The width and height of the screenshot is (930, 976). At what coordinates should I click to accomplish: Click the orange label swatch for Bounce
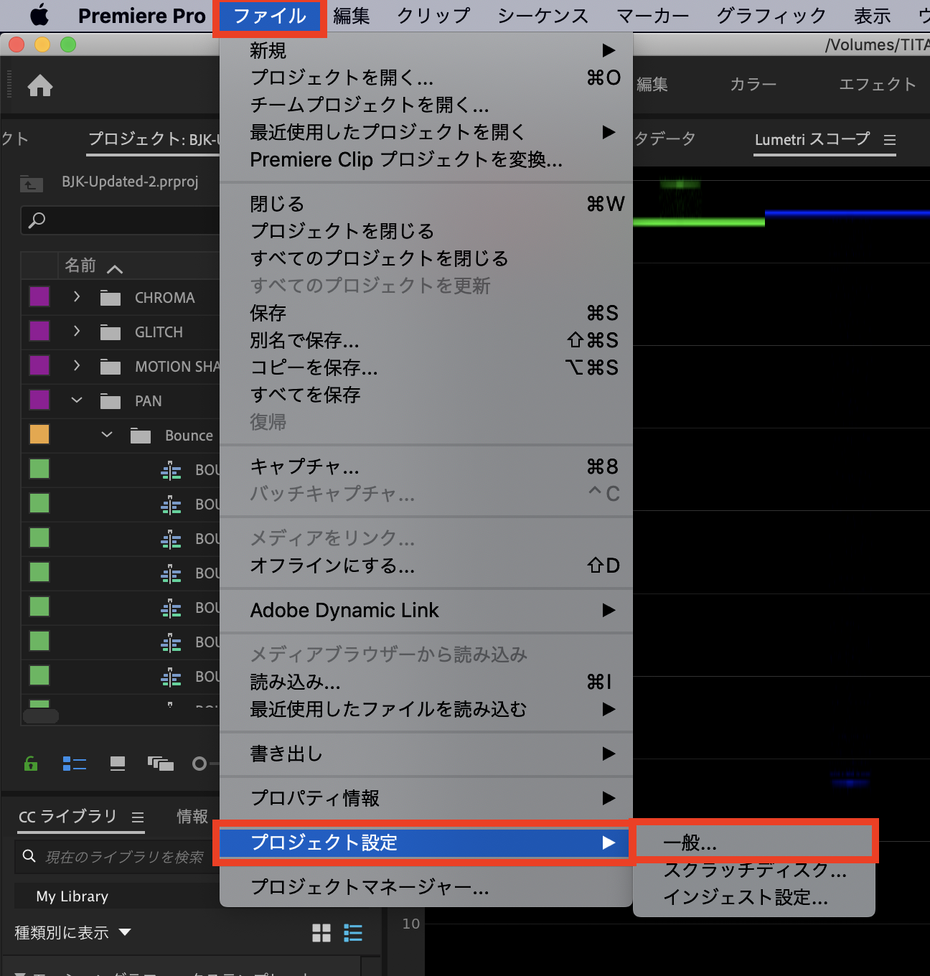click(x=39, y=434)
